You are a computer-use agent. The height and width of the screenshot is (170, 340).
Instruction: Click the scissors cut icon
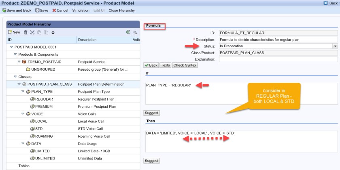click(x=32, y=32)
